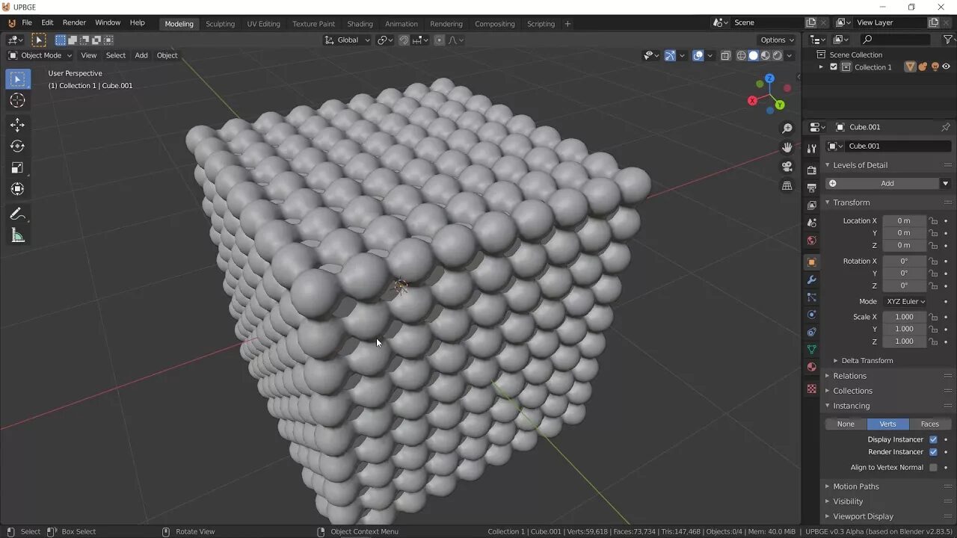The width and height of the screenshot is (957, 538).
Task: Hide Collection 1 with eye icon
Action: [x=946, y=67]
